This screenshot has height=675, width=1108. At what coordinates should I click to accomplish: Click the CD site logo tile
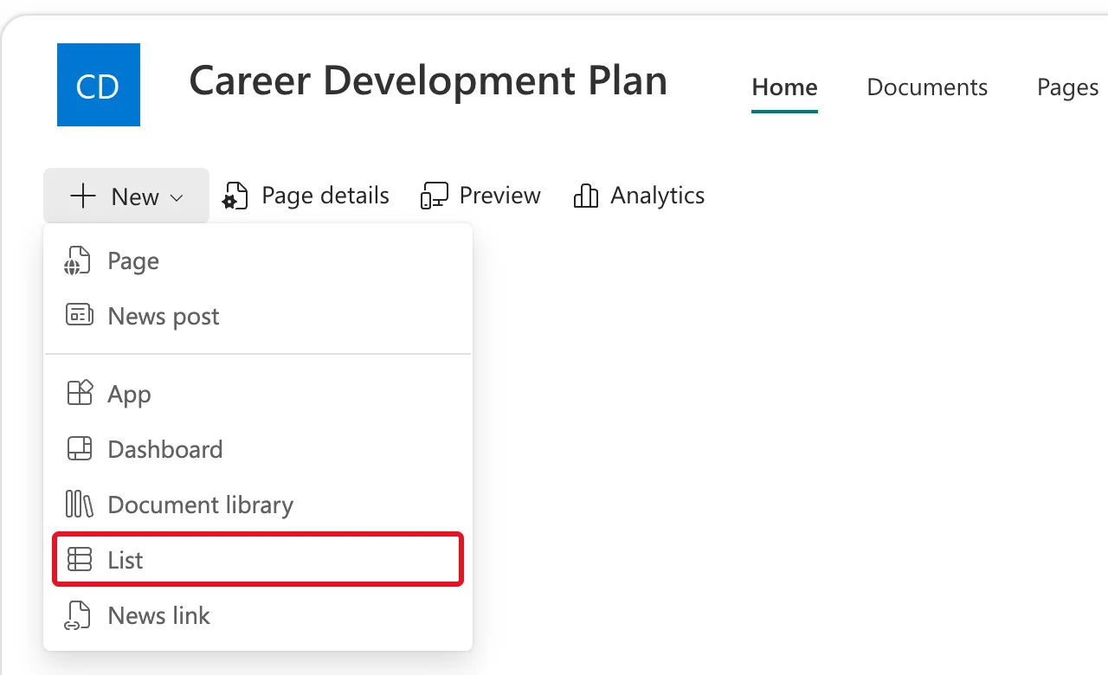[x=99, y=85]
